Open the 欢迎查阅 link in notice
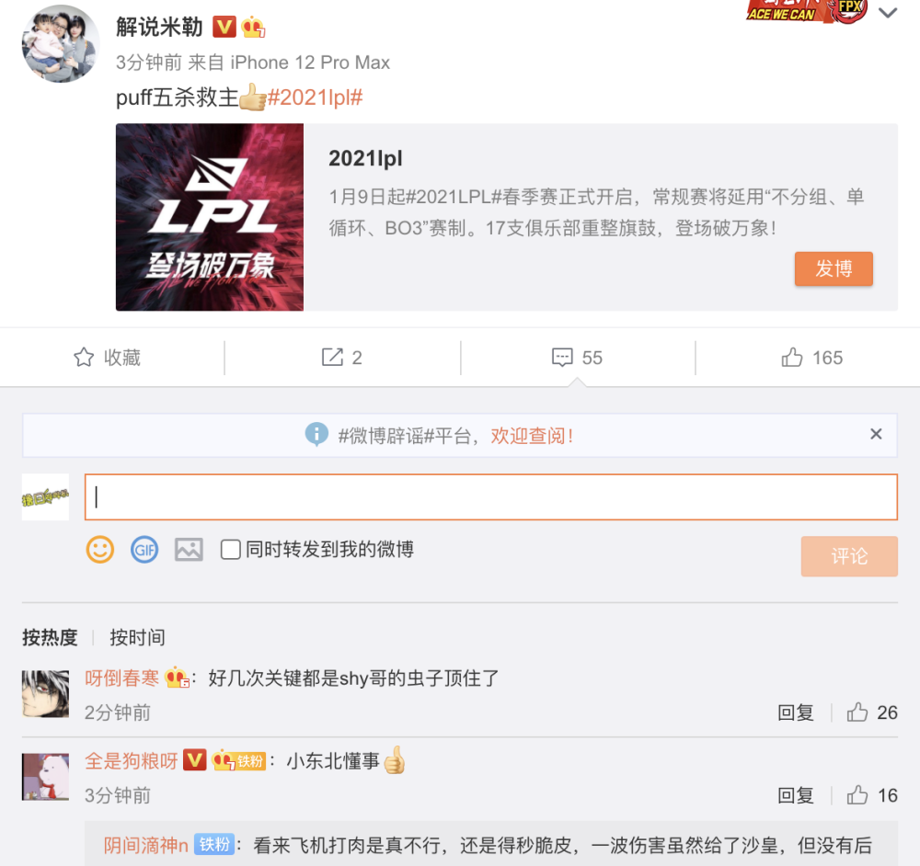The width and height of the screenshot is (920, 866). [532, 436]
